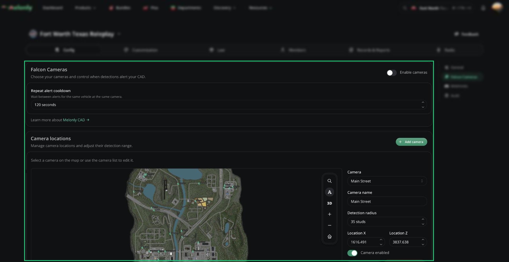The image size is (509, 262).
Task: Click the Feedback button
Action: click(466, 34)
